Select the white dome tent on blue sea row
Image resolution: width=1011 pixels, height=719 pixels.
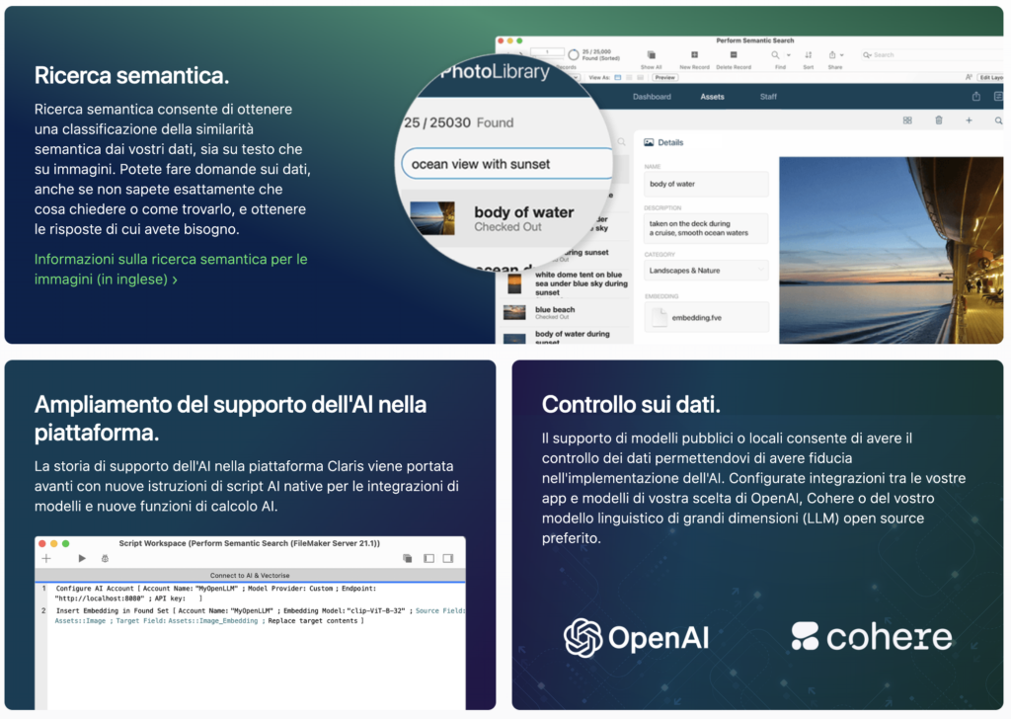point(581,283)
